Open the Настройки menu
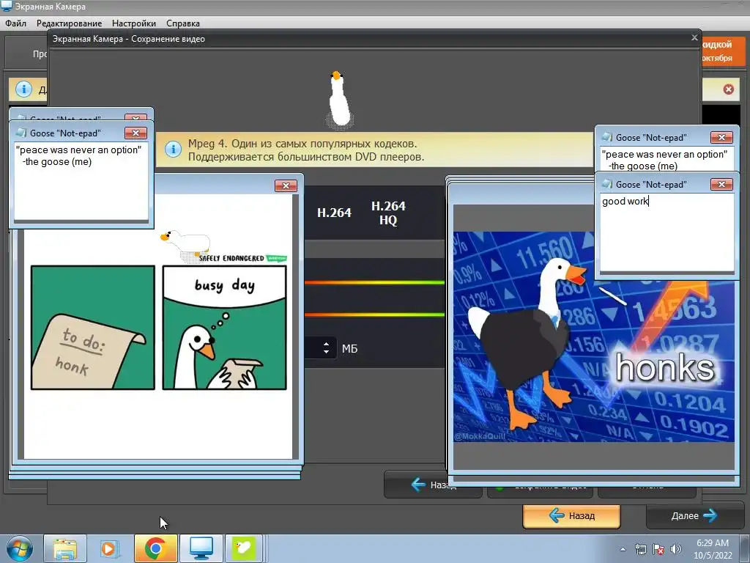This screenshot has width=750, height=563. [x=134, y=23]
